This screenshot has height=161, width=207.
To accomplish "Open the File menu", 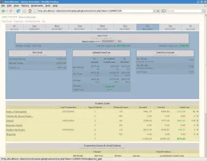I will [3, 6].
